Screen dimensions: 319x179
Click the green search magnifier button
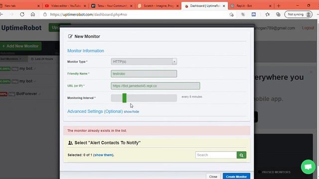(x=241, y=155)
